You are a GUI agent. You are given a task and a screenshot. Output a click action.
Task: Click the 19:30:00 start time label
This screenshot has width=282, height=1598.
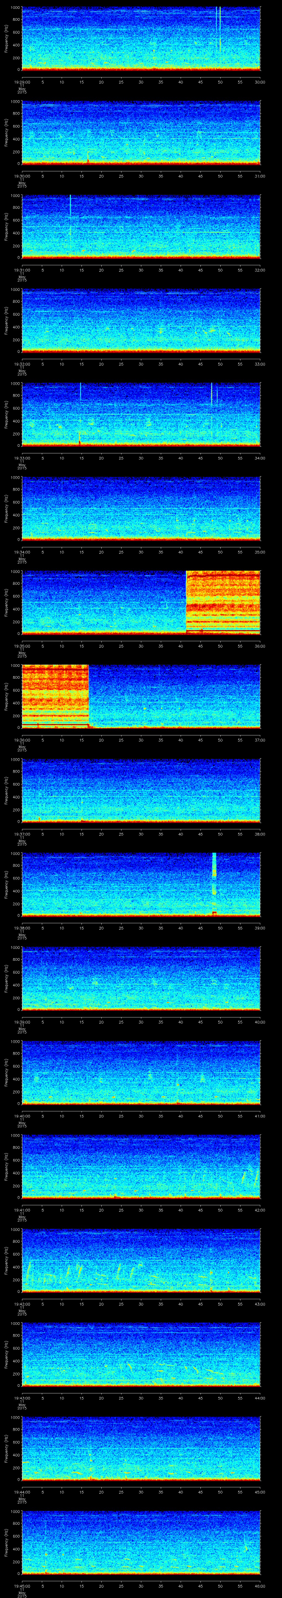[22, 176]
